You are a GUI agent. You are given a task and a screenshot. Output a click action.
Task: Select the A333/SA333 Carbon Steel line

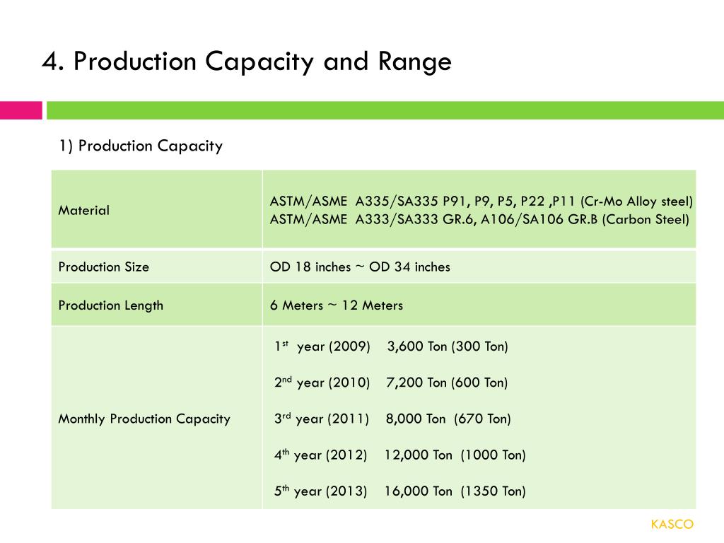tap(479, 219)
